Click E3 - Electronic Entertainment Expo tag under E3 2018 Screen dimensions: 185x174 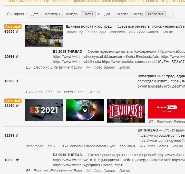click(x=54, y=67)
